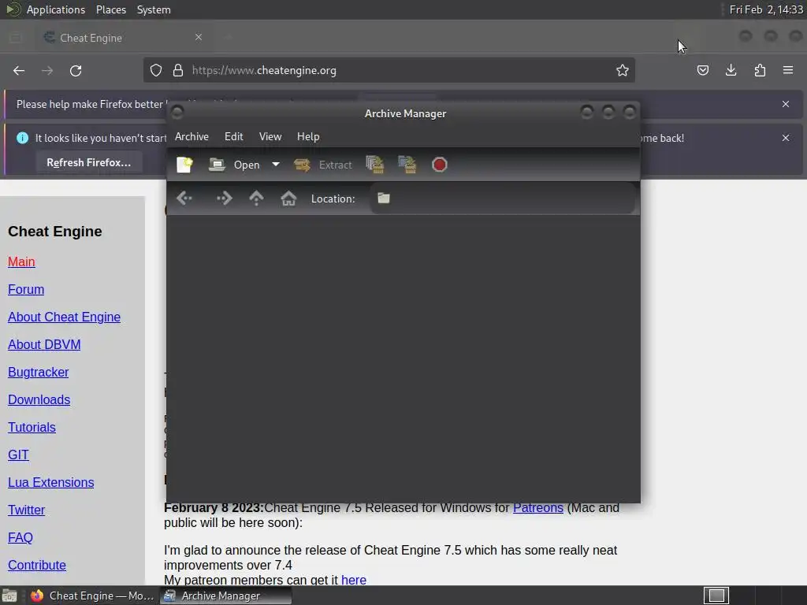Go back in Archive Manager location bar
This screenshot has height=605, width=807.
point(184,198)
